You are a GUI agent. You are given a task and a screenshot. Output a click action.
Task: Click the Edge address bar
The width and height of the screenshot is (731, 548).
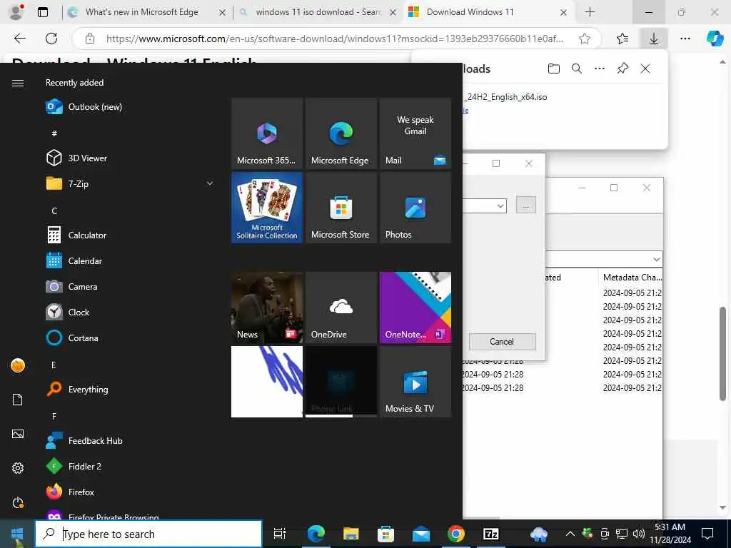click(x=334, y=39)
